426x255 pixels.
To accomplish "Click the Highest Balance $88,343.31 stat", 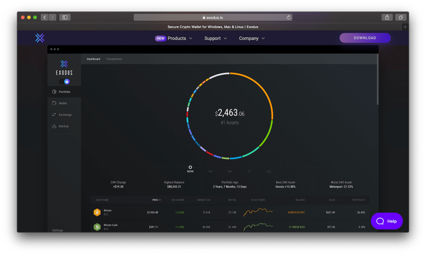I will [174, 185].
